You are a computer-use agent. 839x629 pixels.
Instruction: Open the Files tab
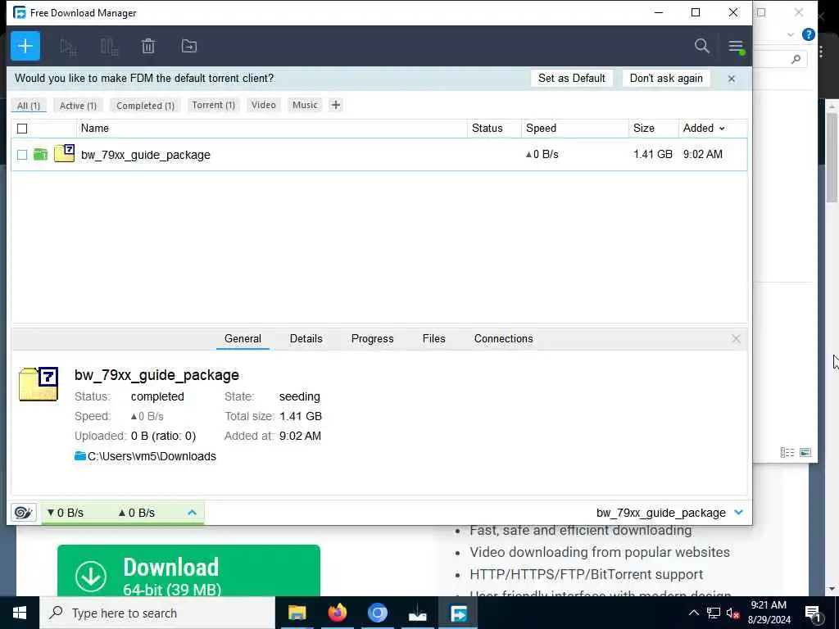click(x=434, y=338)
